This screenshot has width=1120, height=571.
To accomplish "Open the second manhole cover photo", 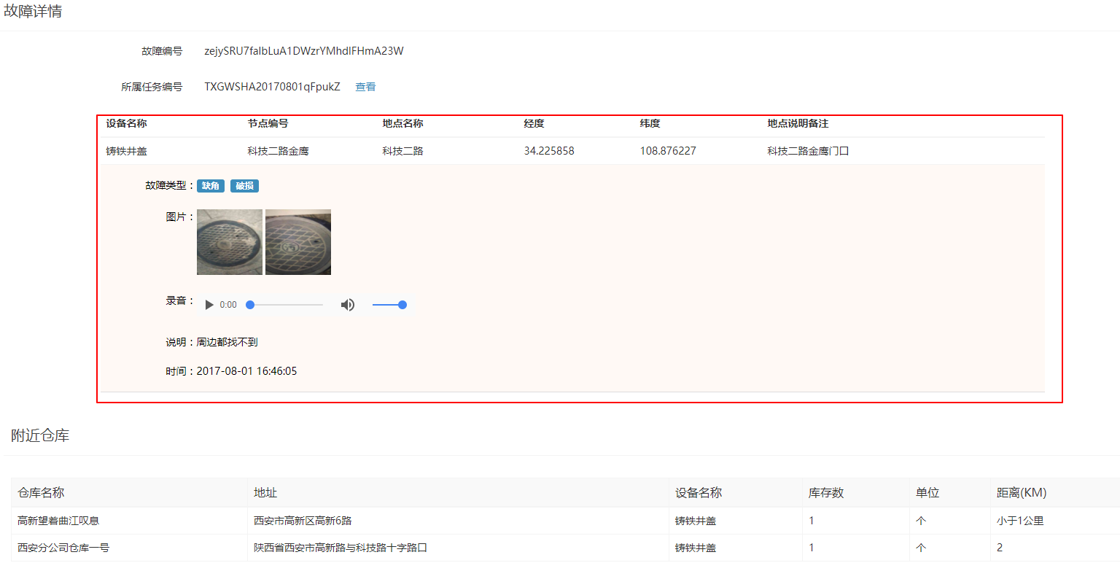I will click(298, 242).
